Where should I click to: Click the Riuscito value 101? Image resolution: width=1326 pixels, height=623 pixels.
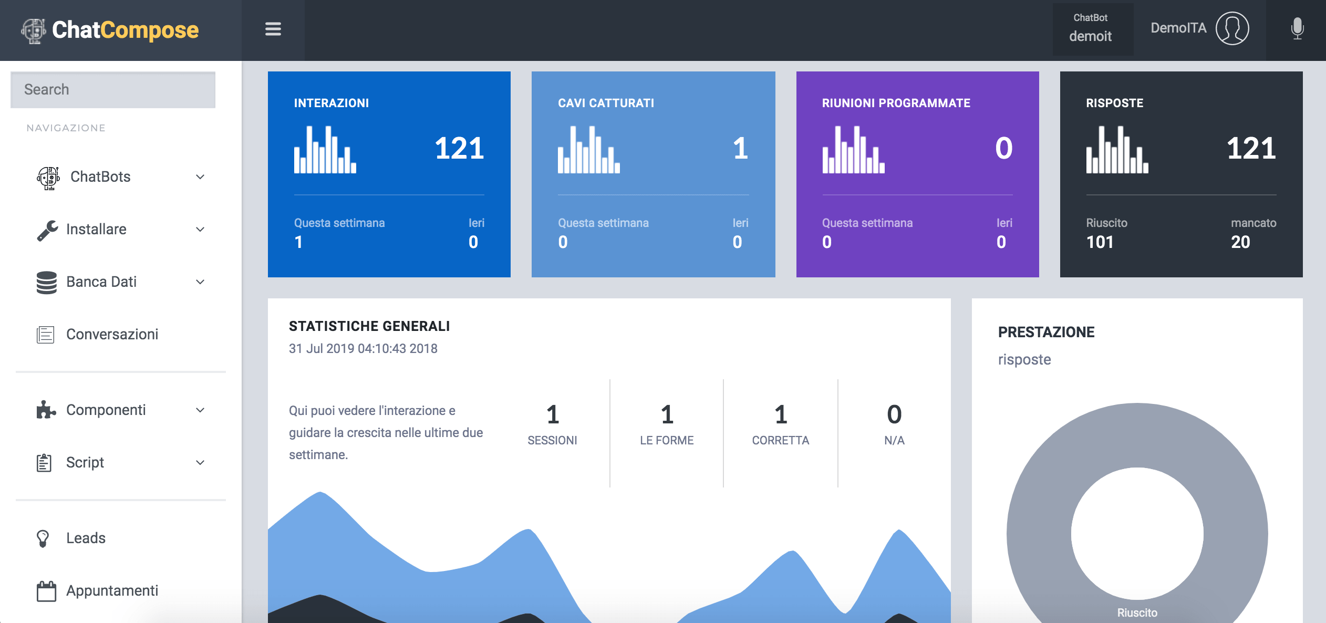tap(1100, 242)
